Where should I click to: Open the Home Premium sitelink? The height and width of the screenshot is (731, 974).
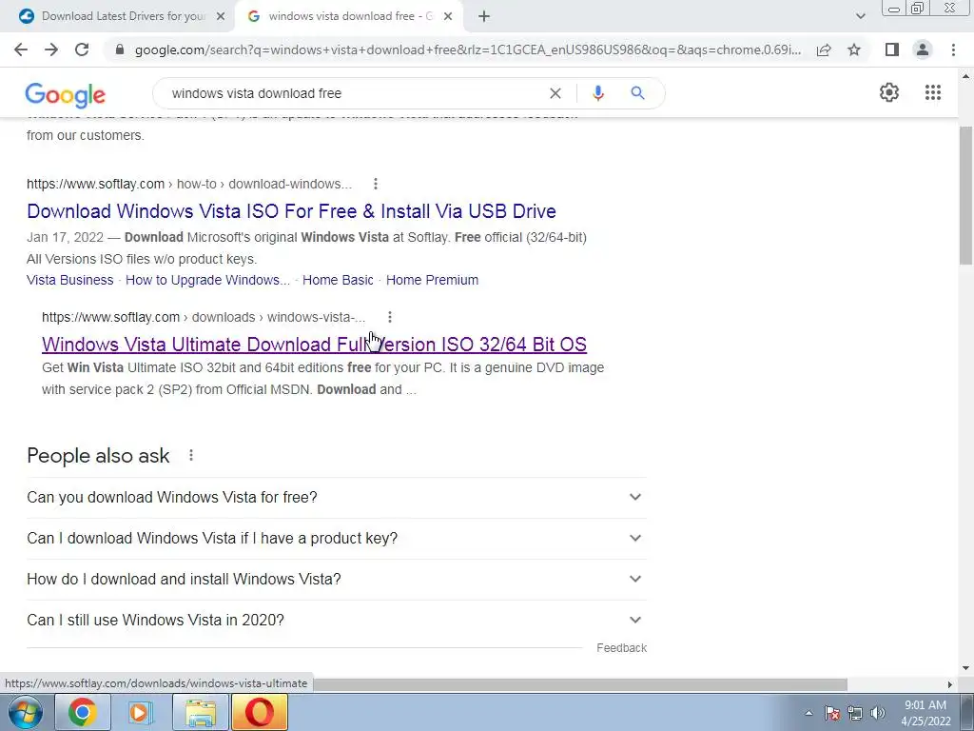(x=433, y=281)
